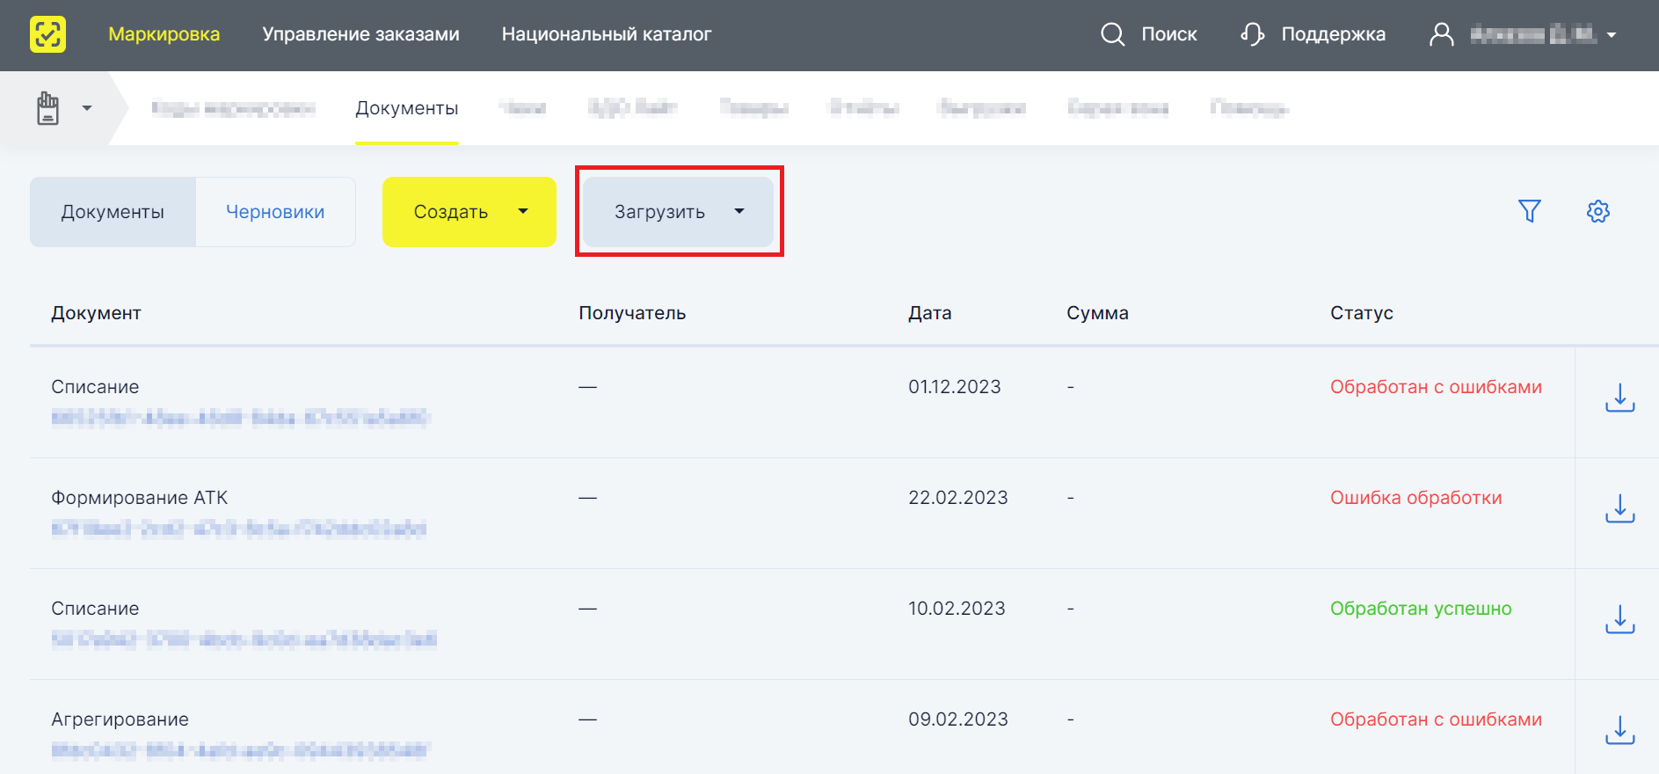The width and height of the screenshot is (1659, 774).
Task: Open Национальный каталог menu
Action: [x=607, y=34]
